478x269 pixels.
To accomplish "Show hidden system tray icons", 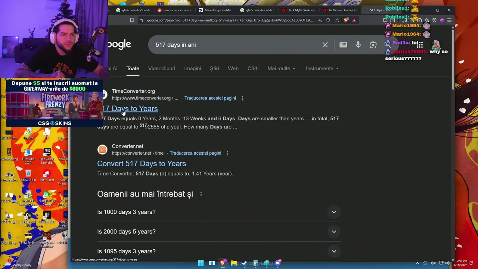I will click(x=418, y=263).
